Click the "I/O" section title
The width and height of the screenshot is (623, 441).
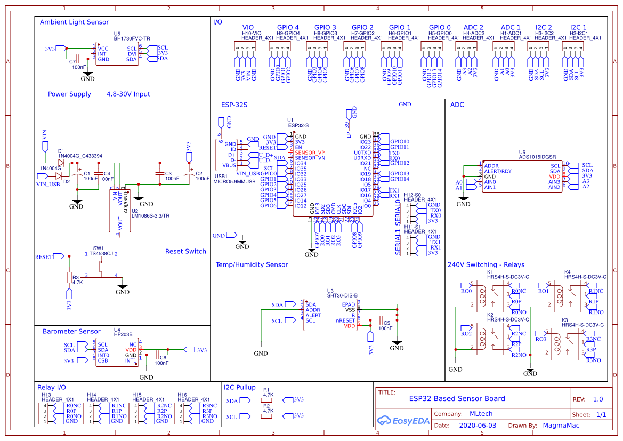(x=218, y=22)
